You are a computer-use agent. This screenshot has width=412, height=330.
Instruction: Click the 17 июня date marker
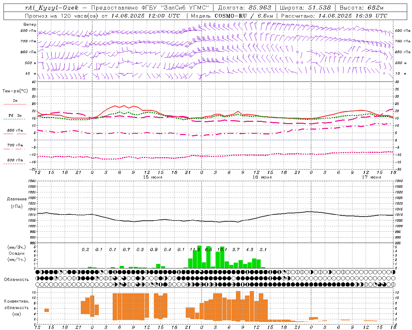(371, 177)
